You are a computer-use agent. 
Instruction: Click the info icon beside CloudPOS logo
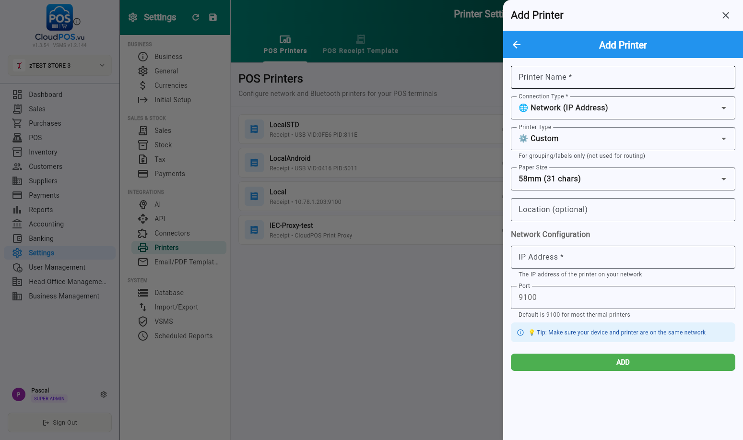77,22
